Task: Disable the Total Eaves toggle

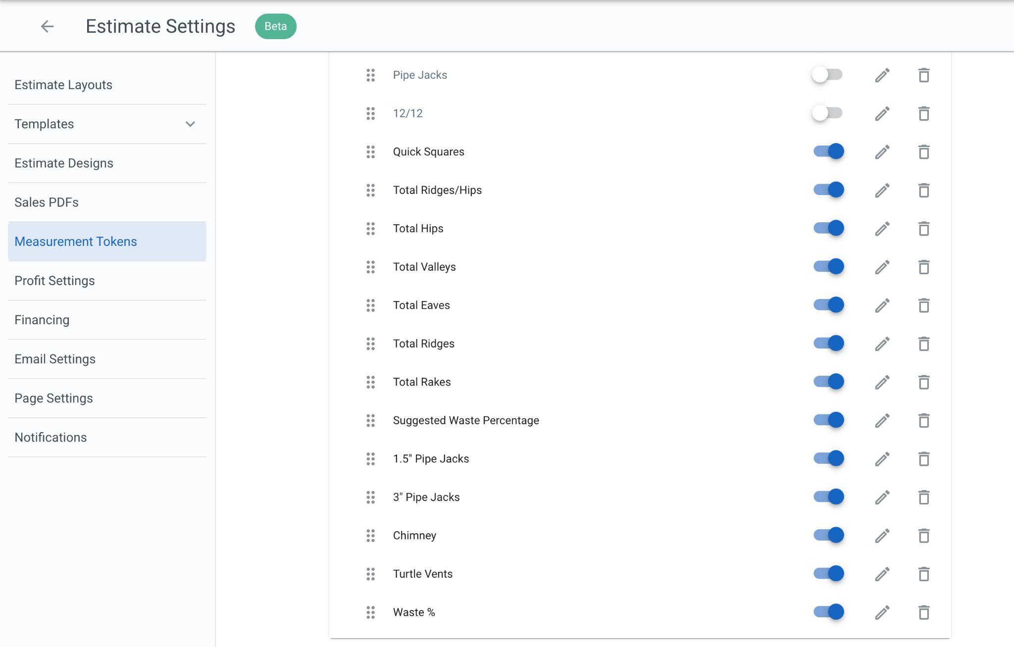Action: pos(828,305)
